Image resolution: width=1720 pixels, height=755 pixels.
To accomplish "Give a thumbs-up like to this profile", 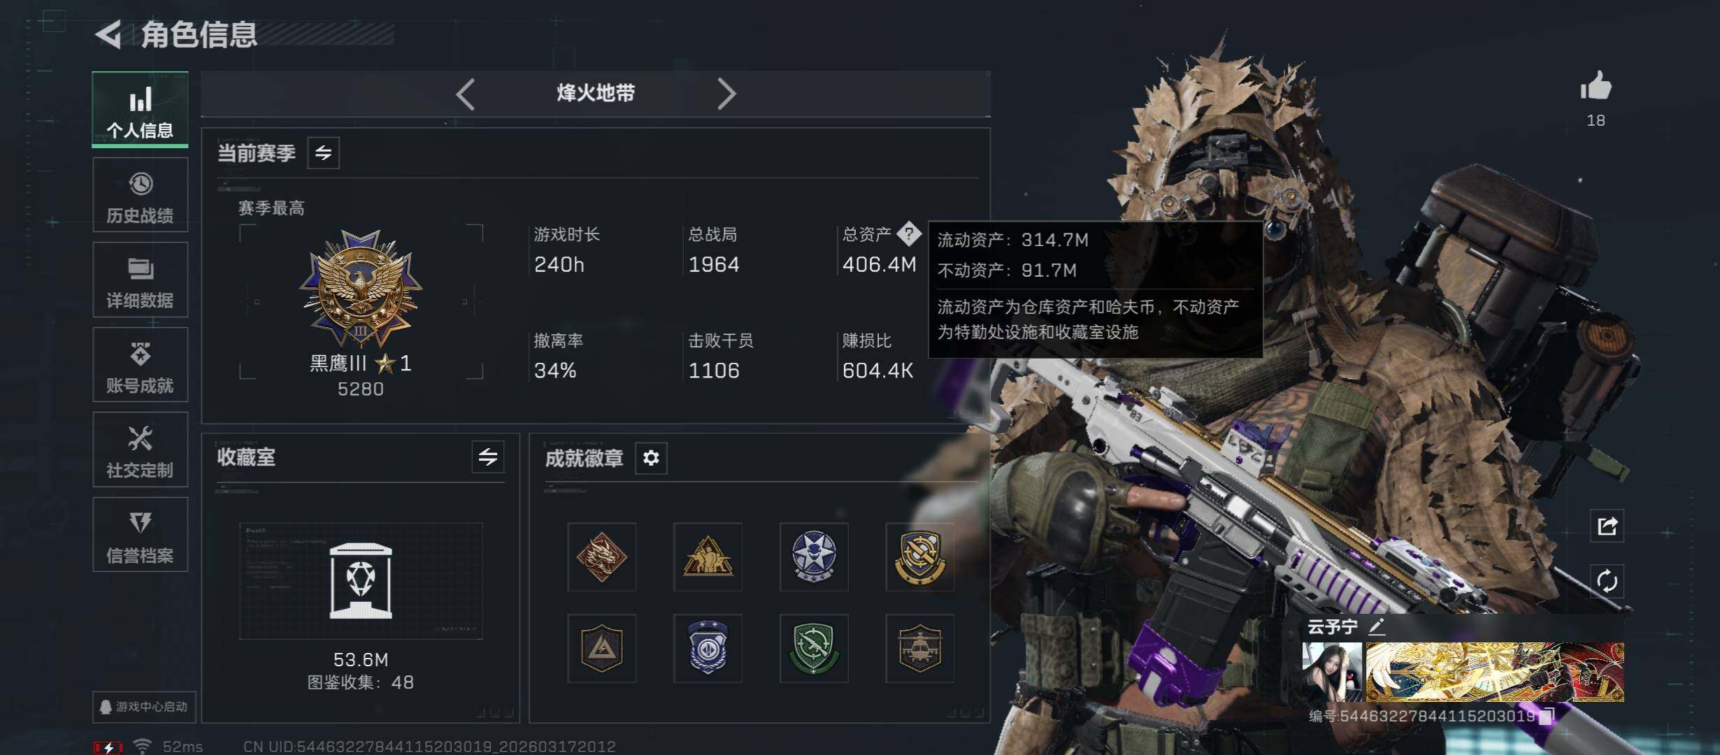I will pos(1596,87).
